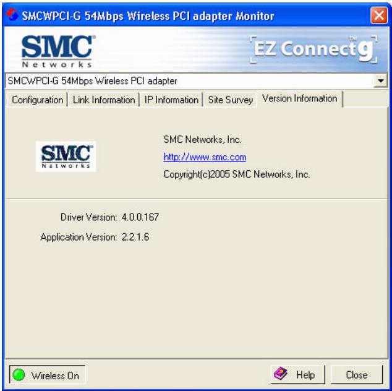This screenshot has width=392, height=391.
Task: Click the window title bar text
Action: (148, 16)
